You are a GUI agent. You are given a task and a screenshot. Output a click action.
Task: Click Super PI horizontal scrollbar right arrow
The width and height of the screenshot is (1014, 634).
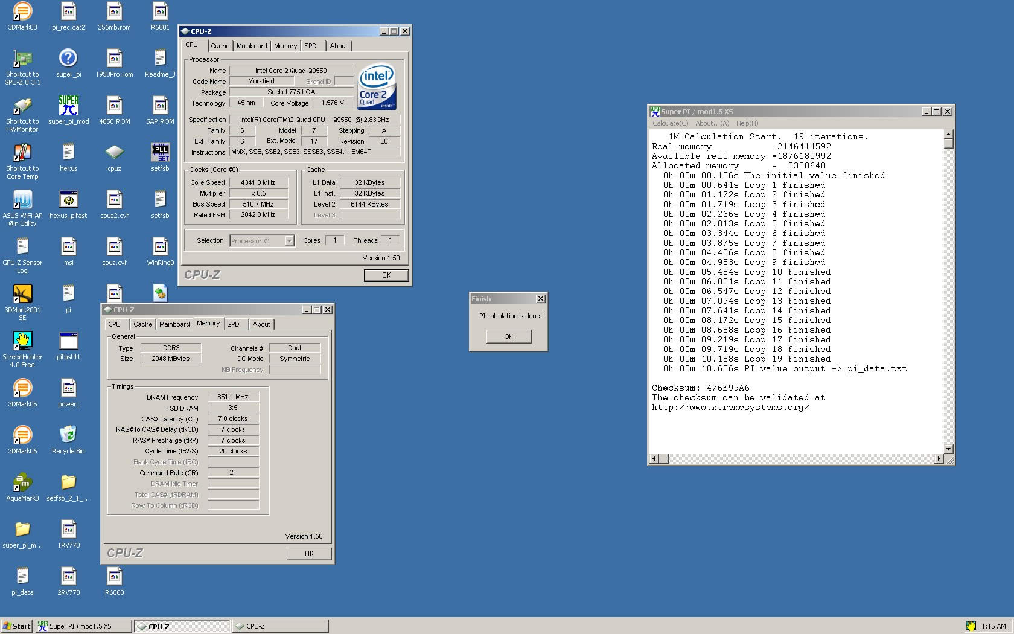point(939,459)
